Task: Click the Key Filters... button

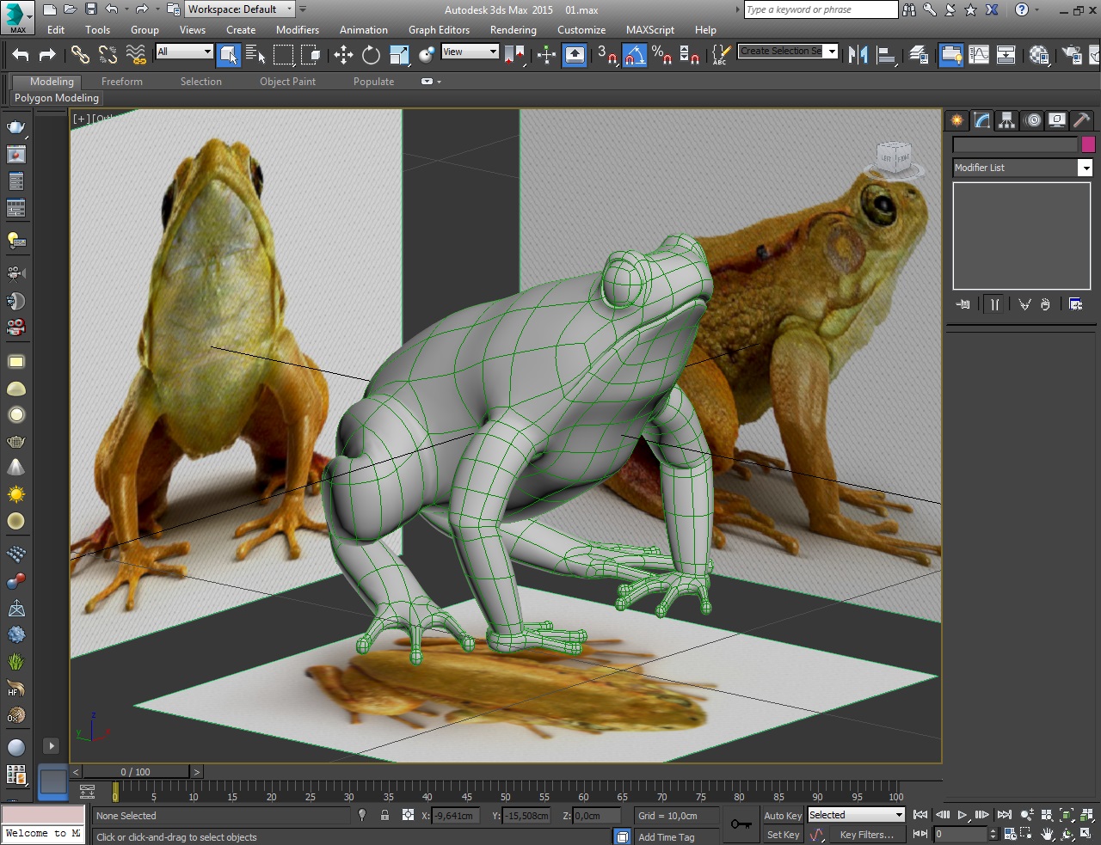Action: click(866, 835)
